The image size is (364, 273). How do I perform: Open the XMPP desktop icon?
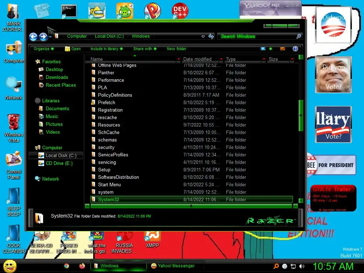(152, 240)
